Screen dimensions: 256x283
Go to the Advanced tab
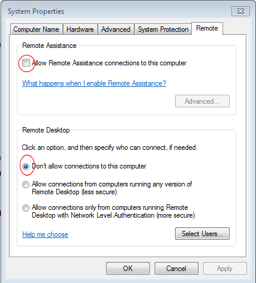pos(116,29)
